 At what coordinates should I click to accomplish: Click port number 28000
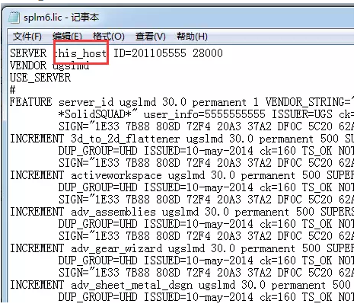(208, 53)
